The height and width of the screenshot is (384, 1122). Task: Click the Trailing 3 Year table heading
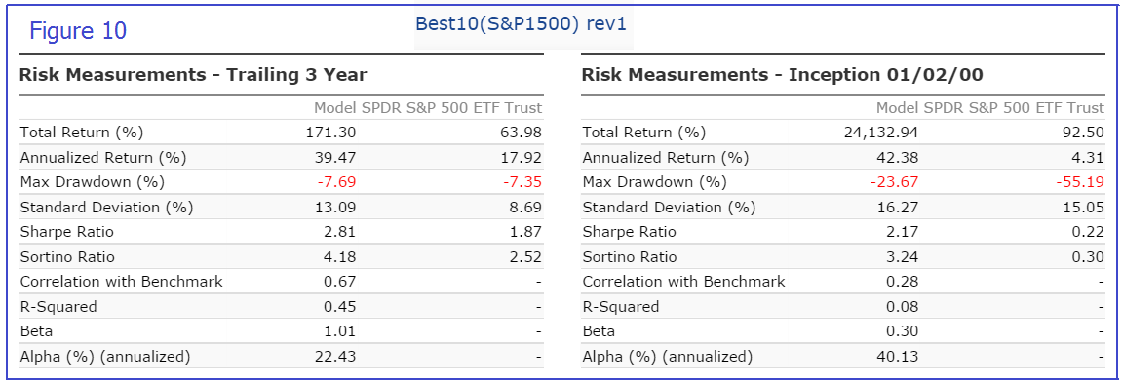coord(193,74)
